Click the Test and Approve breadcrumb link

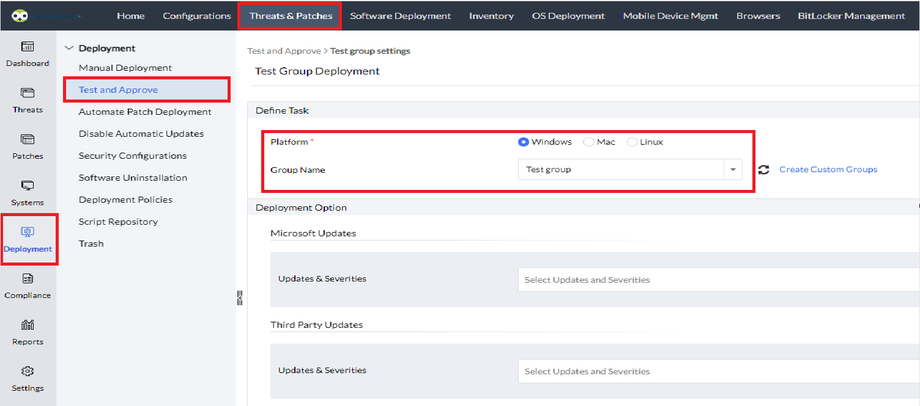click(x=284, y=51)
